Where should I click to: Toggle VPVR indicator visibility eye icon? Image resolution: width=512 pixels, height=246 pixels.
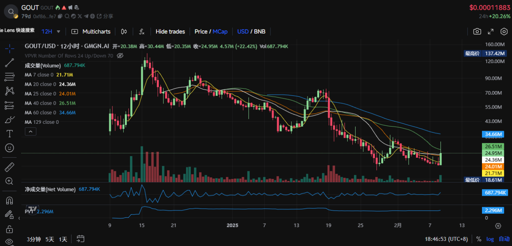pyautogui.click(x=120, y=56)
